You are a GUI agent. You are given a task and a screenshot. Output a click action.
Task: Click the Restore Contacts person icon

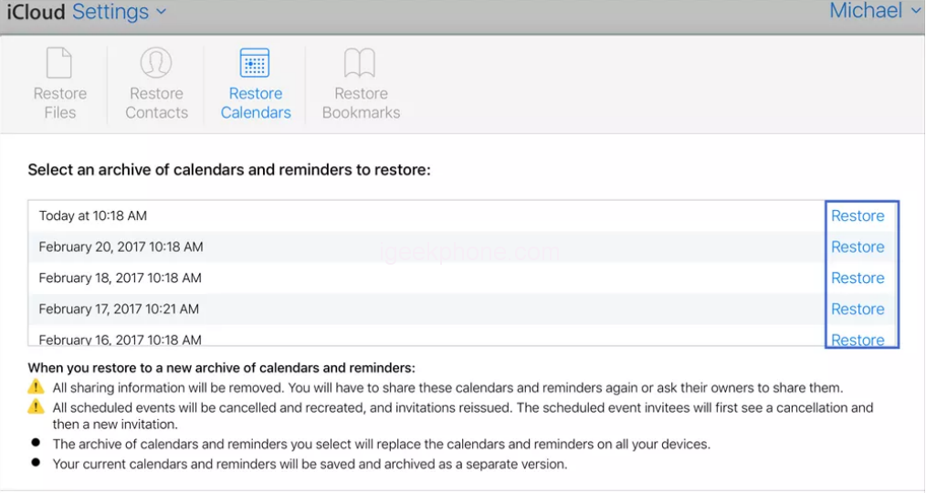coord(156,63)
